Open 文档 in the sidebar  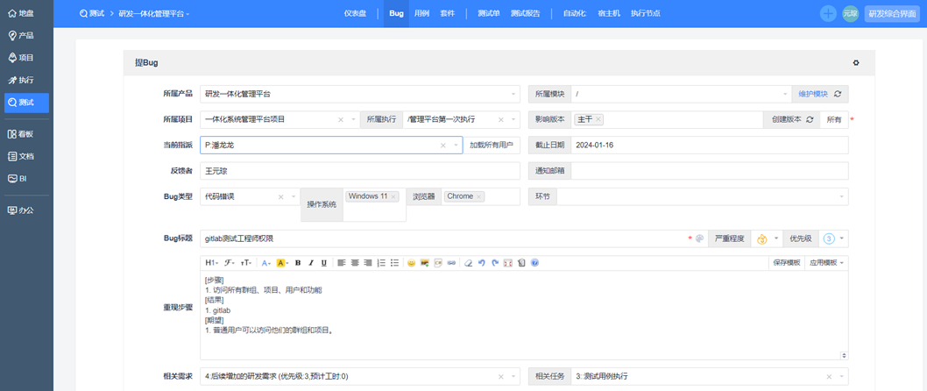tap(21, 157)
